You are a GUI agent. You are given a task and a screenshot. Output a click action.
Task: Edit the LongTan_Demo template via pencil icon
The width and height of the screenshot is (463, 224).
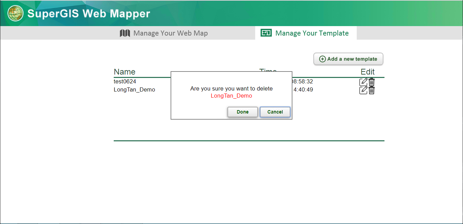[363, 90]
